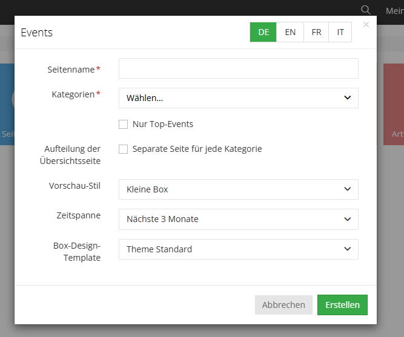
Task: Close the Events dialog with X
Action: pos(366,25)
